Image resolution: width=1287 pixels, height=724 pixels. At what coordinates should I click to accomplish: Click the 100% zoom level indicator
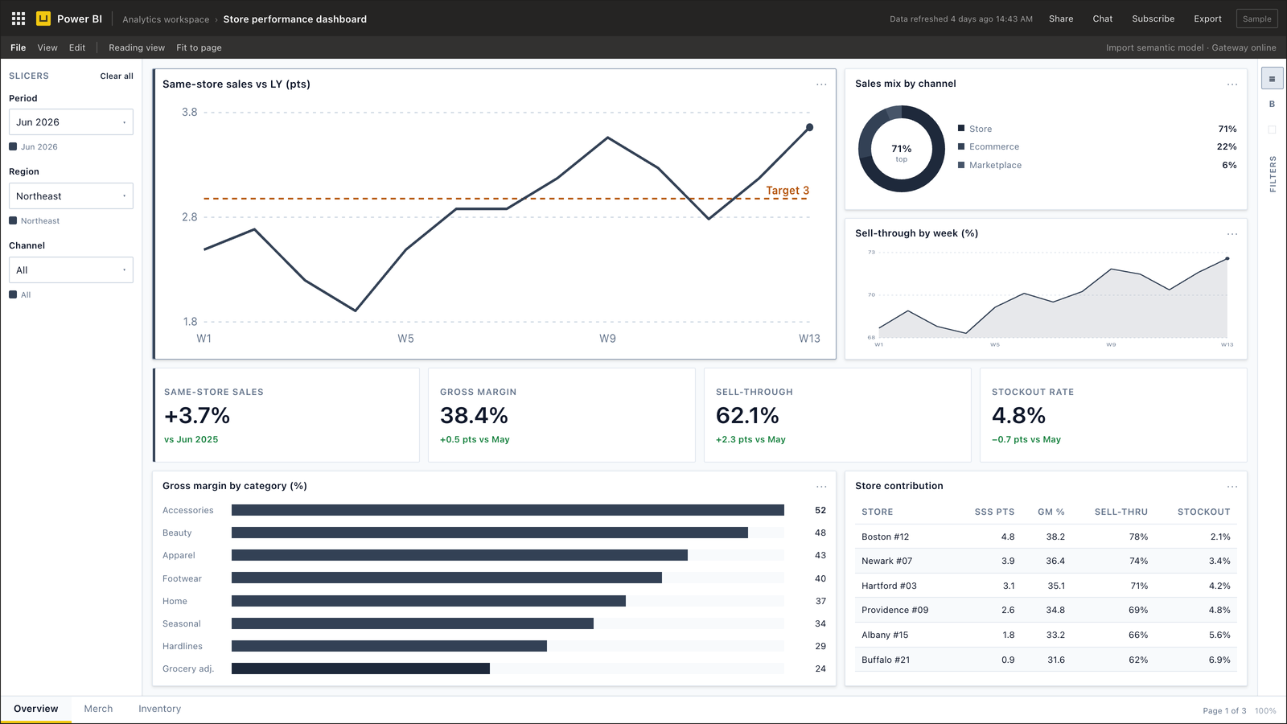[x=1265, y=711]
